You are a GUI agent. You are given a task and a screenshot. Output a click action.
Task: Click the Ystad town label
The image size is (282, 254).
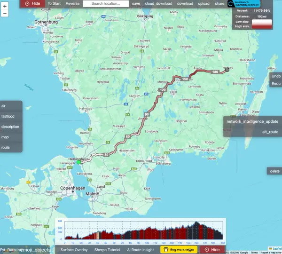129,209
